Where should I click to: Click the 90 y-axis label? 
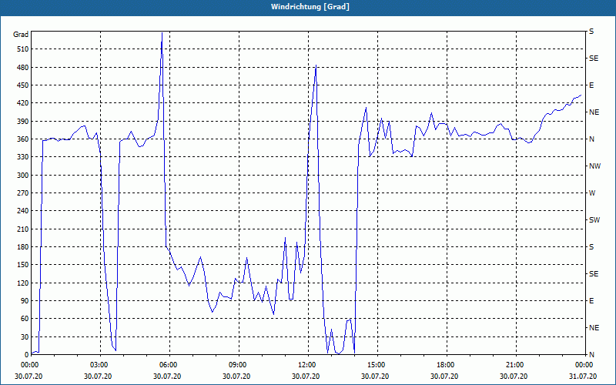point(25,301)
